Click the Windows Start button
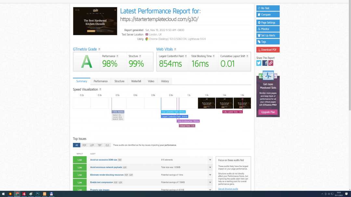This screenshot has width=351, height=197. (x=3, y=194)
